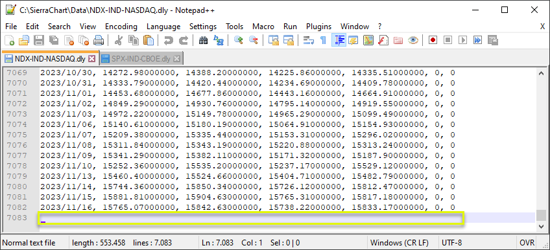
Task: Click the Print icon in toolbar
Action: tap(99, 40)
